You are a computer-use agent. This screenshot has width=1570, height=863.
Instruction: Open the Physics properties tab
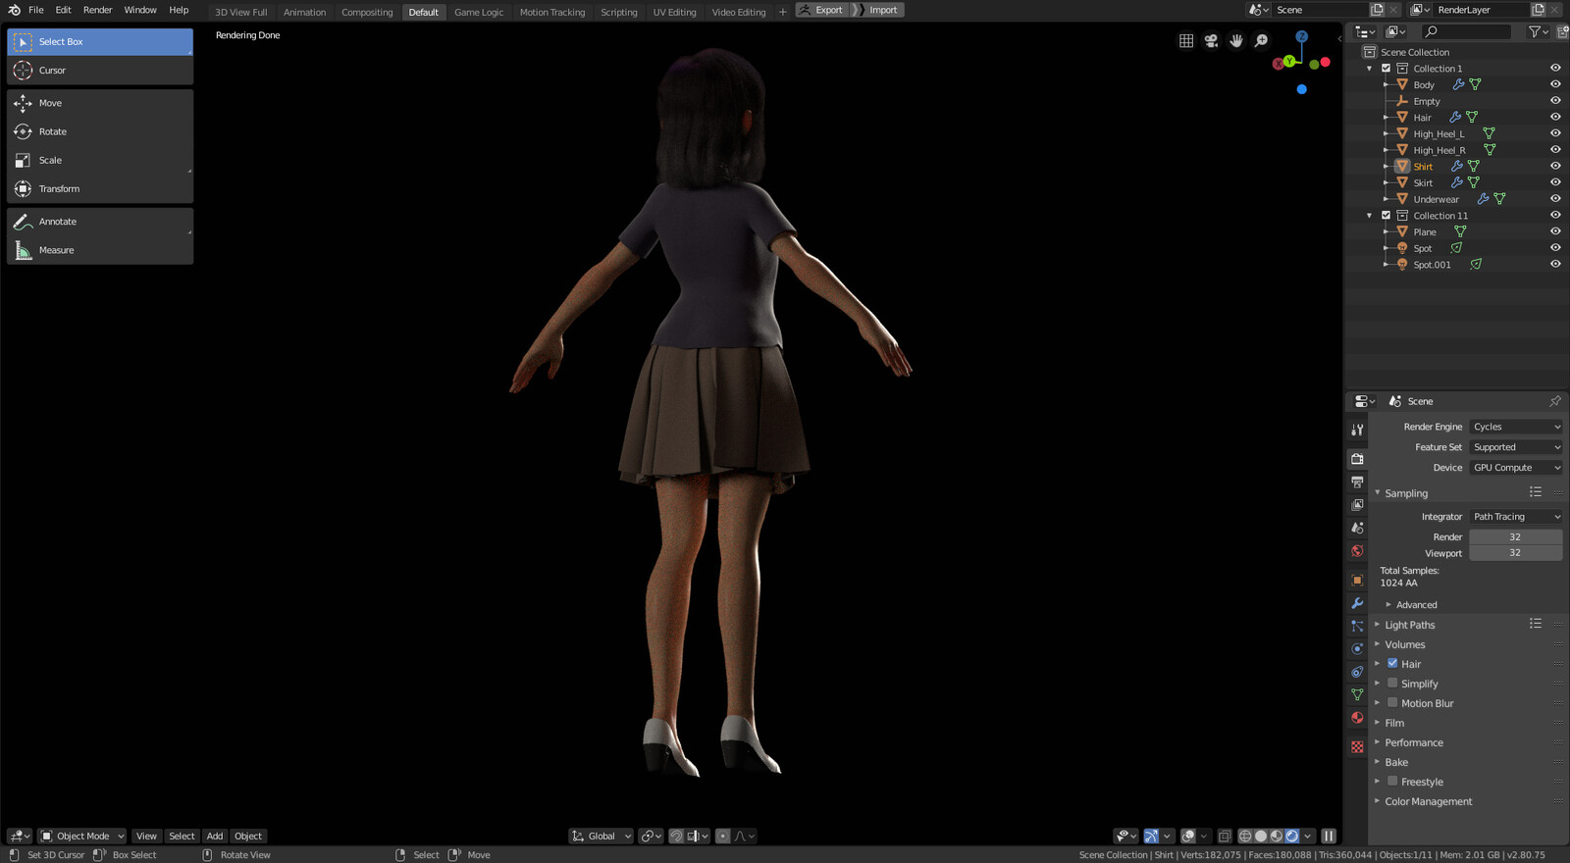[1357, 648]
